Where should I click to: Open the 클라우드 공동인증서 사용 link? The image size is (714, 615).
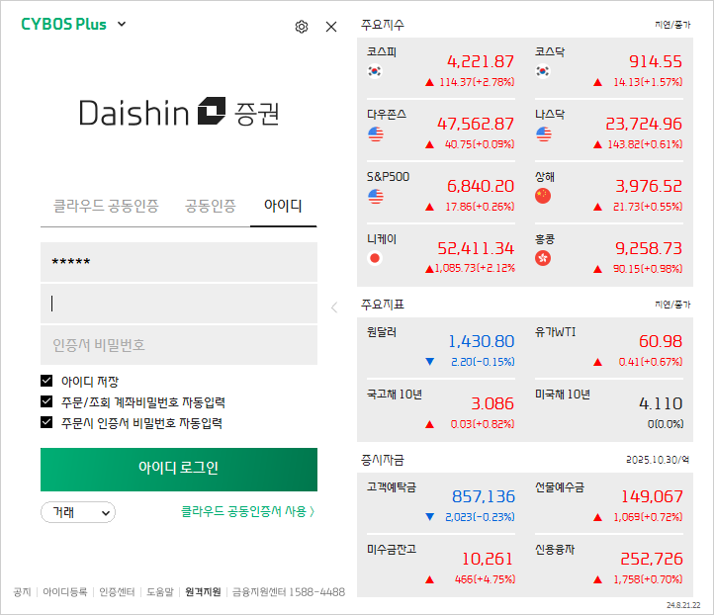(248, 511)
